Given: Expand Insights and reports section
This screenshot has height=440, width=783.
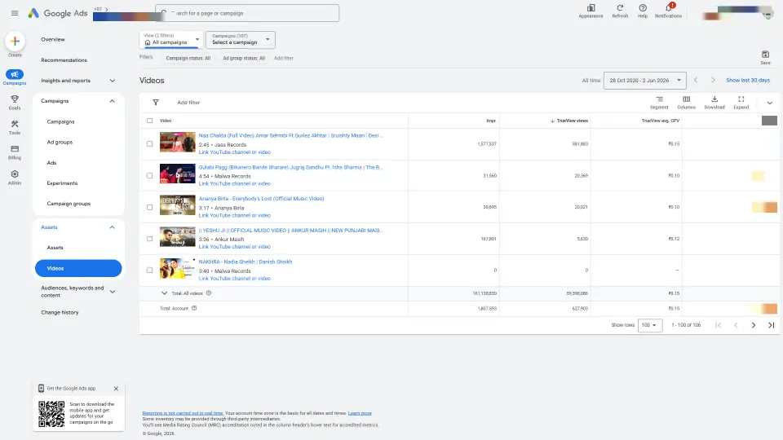Looking at the screenshot, I should pos(113,81).
